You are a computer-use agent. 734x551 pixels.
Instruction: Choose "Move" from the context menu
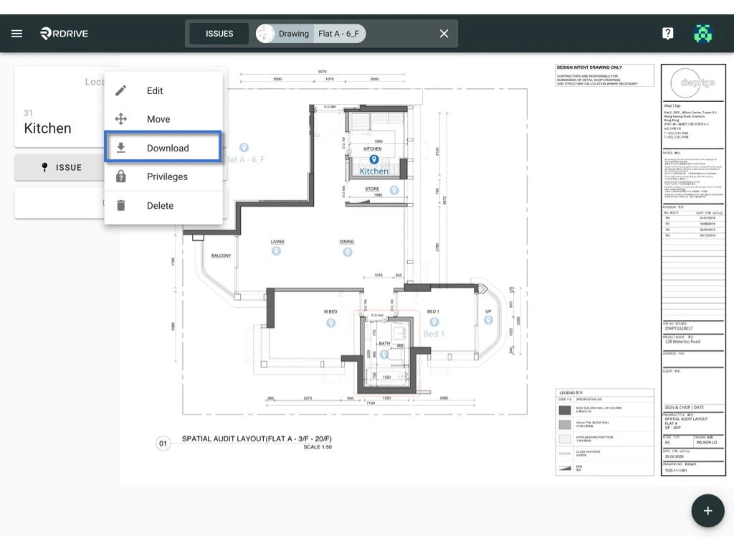[x=158, y=119]
